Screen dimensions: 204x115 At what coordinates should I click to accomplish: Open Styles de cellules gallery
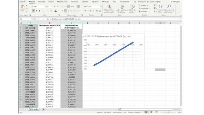point(133,9)
